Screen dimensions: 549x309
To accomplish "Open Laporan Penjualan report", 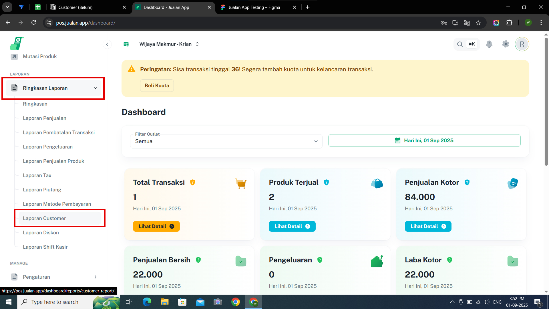I will tap(44, 118).
